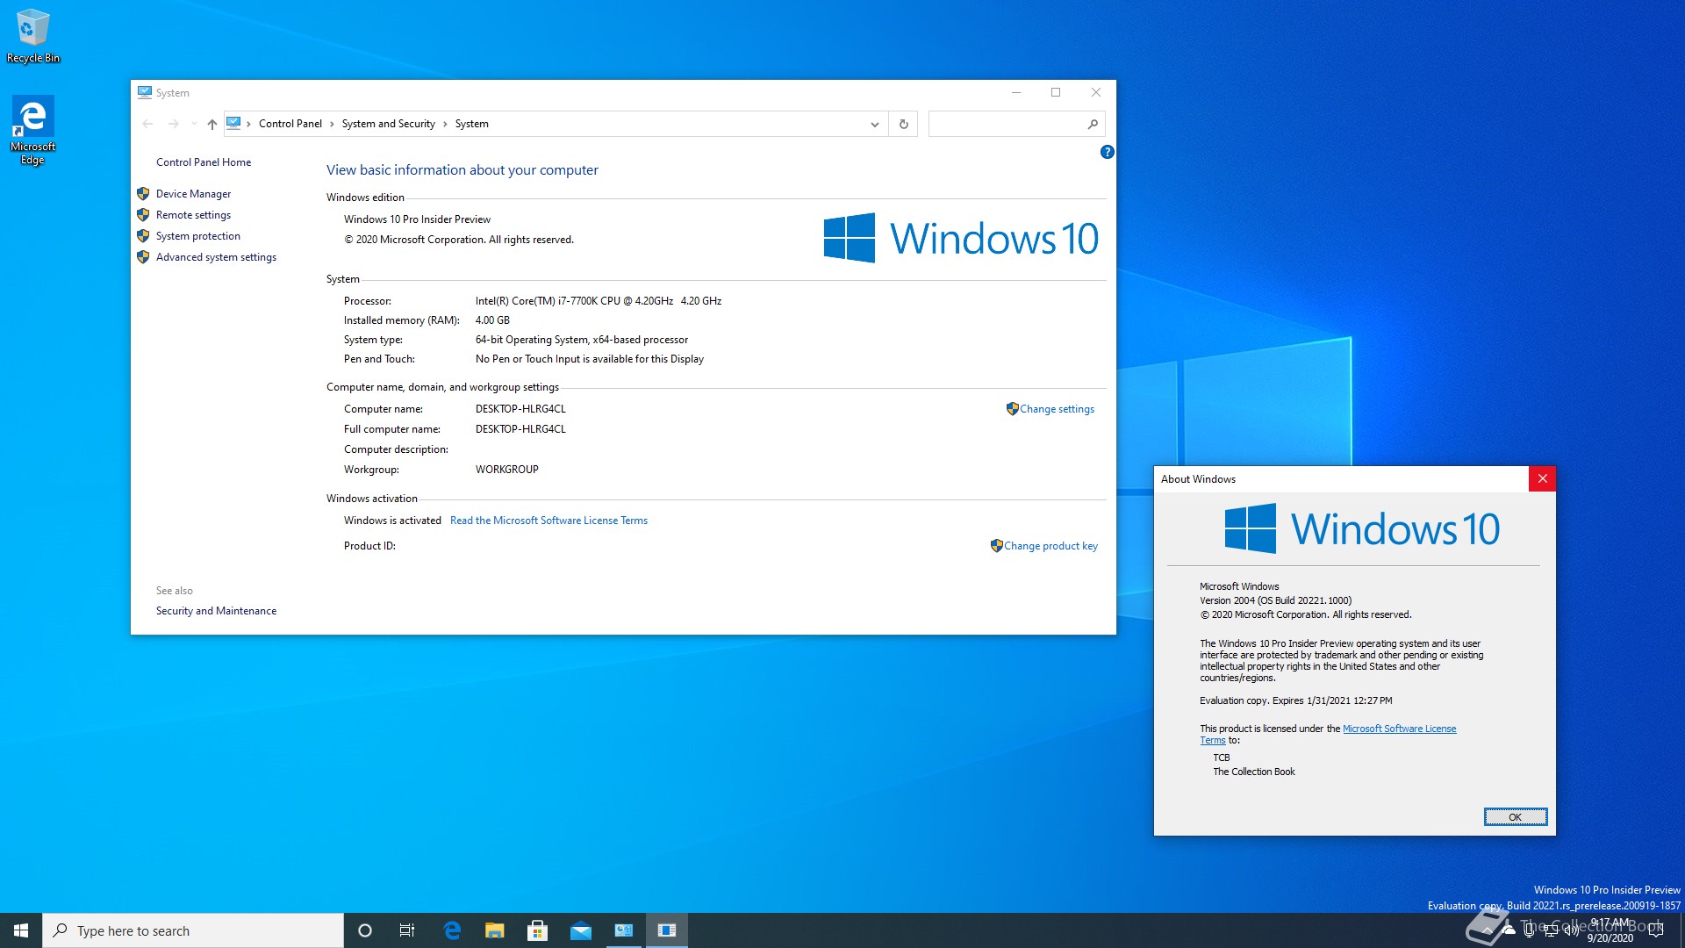Open Cortana from the taskbar
The image size is (1685, 948).
pyautogui.click(x=365, y=930)
